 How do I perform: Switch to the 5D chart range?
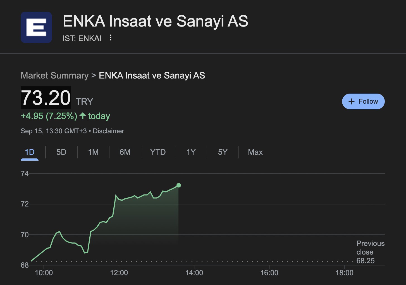(61, 152)
